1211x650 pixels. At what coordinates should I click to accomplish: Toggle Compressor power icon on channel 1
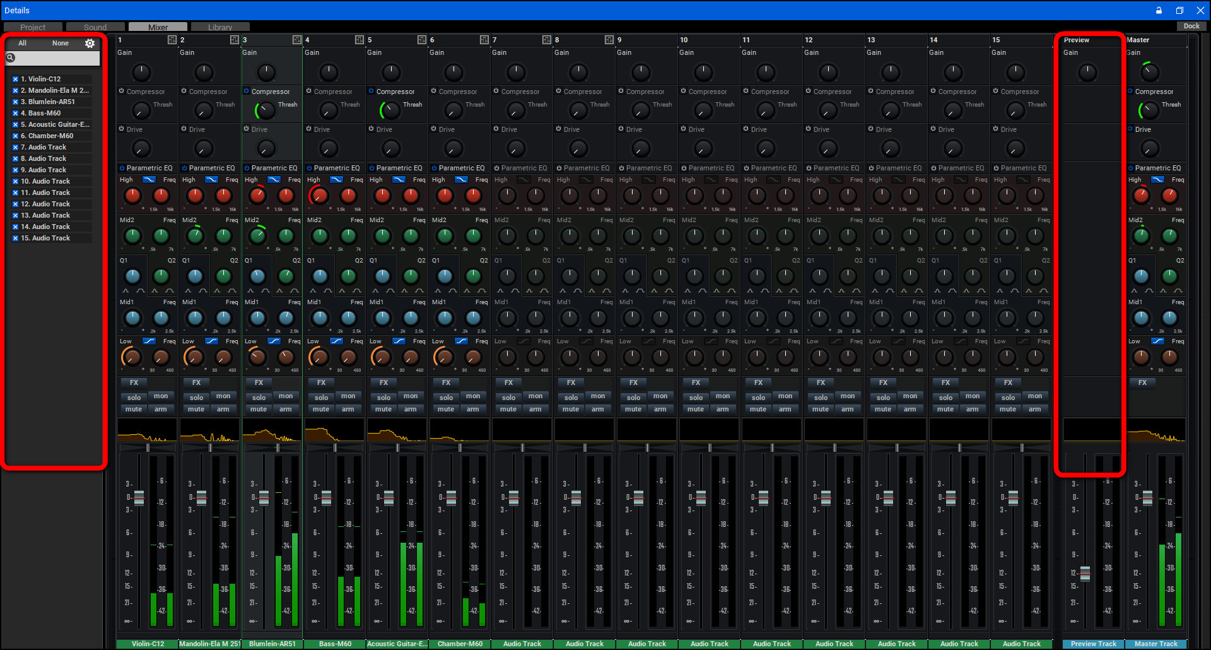coord(122,91)
